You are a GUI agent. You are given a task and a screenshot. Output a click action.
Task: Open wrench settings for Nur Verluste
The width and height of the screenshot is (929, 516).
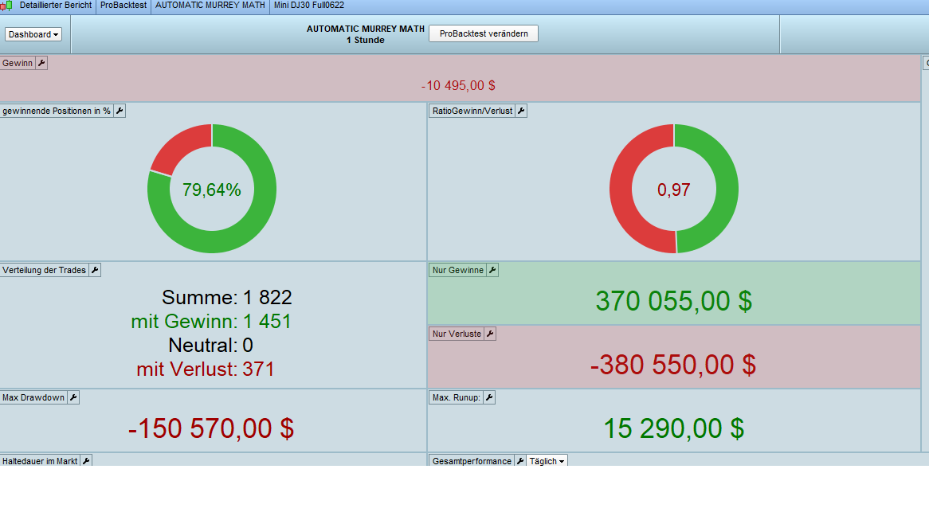(x=490, y=334)
